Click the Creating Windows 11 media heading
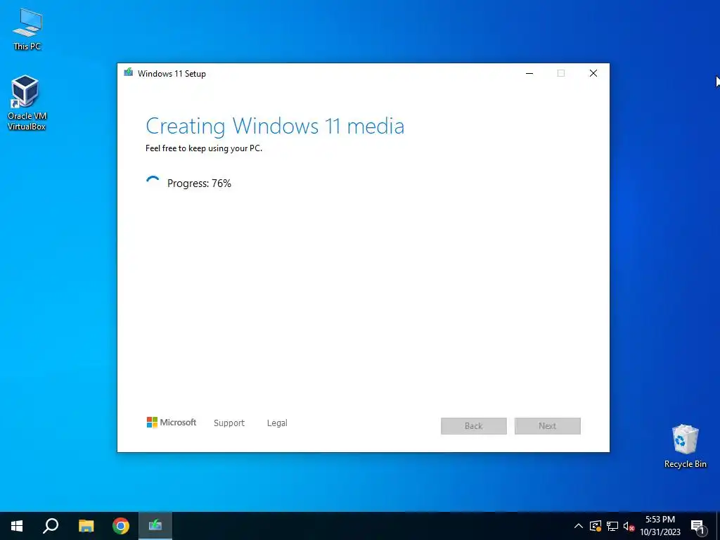This screenshot has width=720, height=540. point(275,127)
